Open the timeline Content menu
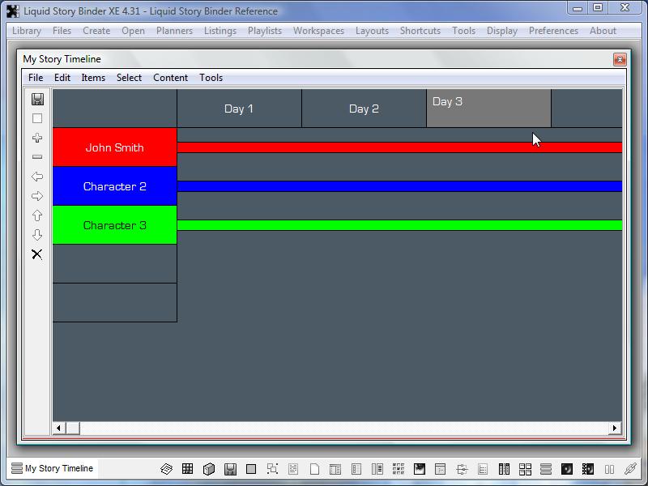This screenshot has height=486, width=648. 170,78
